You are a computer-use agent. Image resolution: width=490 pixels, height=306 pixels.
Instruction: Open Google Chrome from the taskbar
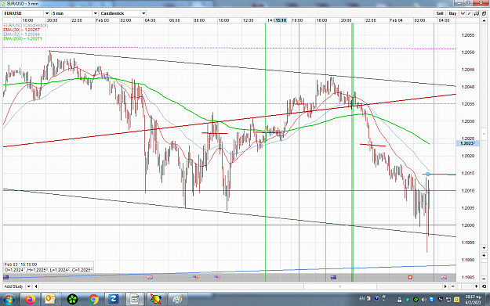coord(93,300)
